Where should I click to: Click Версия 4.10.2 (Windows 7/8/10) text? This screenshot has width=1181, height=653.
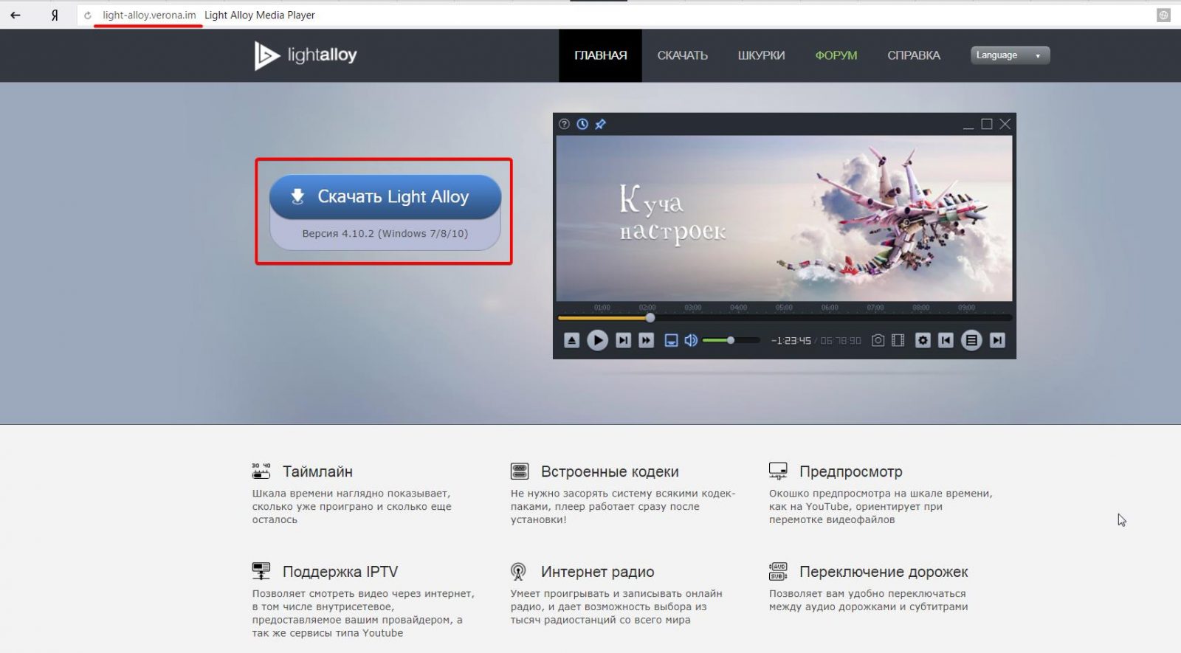(385, 234)
